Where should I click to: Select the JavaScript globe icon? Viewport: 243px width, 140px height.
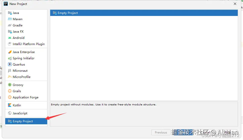[x=10, y=113]
